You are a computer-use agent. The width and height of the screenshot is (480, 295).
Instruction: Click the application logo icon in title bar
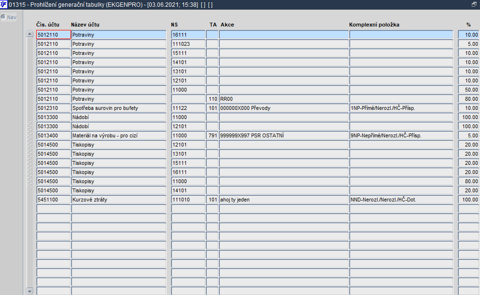click(4, 4)
